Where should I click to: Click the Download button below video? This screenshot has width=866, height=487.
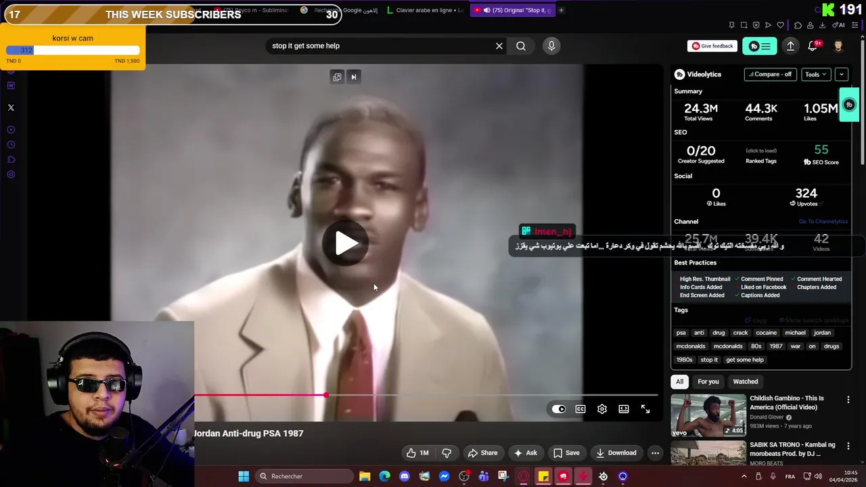tap(616, 453)
